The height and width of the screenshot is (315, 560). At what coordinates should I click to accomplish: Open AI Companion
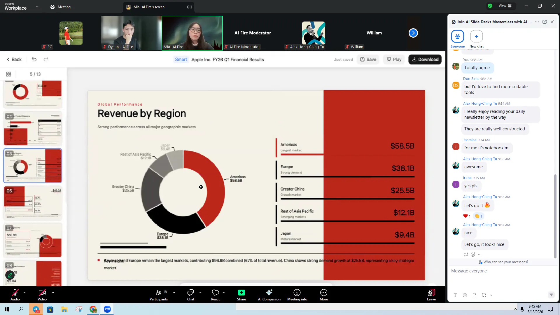pos(269,295)
